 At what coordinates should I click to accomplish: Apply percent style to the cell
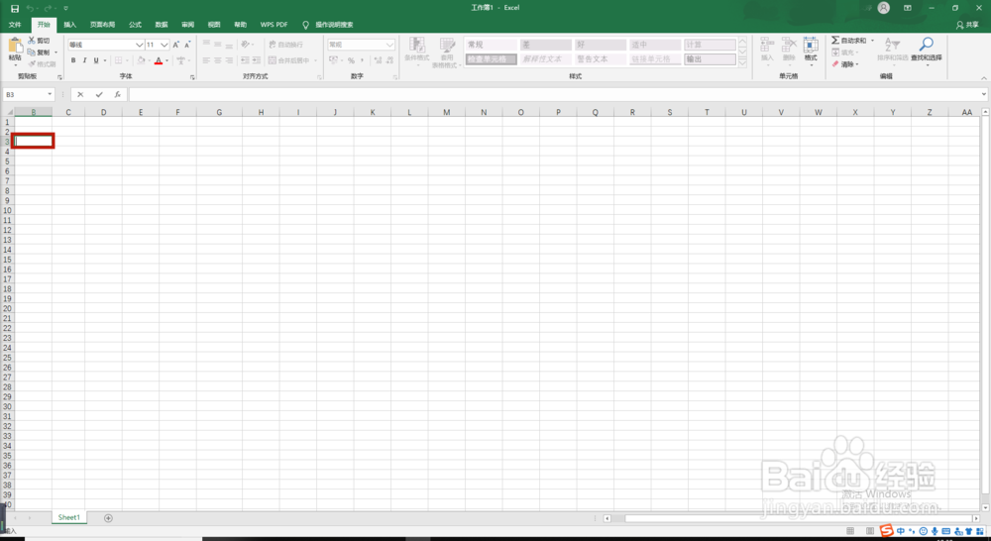(351, 60)
